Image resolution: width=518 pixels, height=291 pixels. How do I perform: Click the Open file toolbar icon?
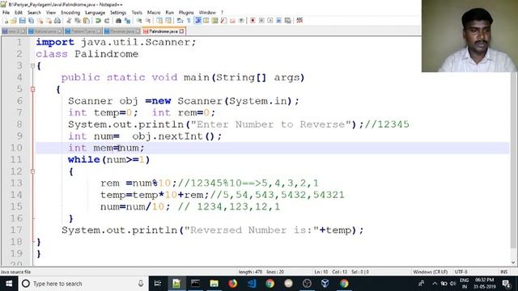click(x=14, y=20)
